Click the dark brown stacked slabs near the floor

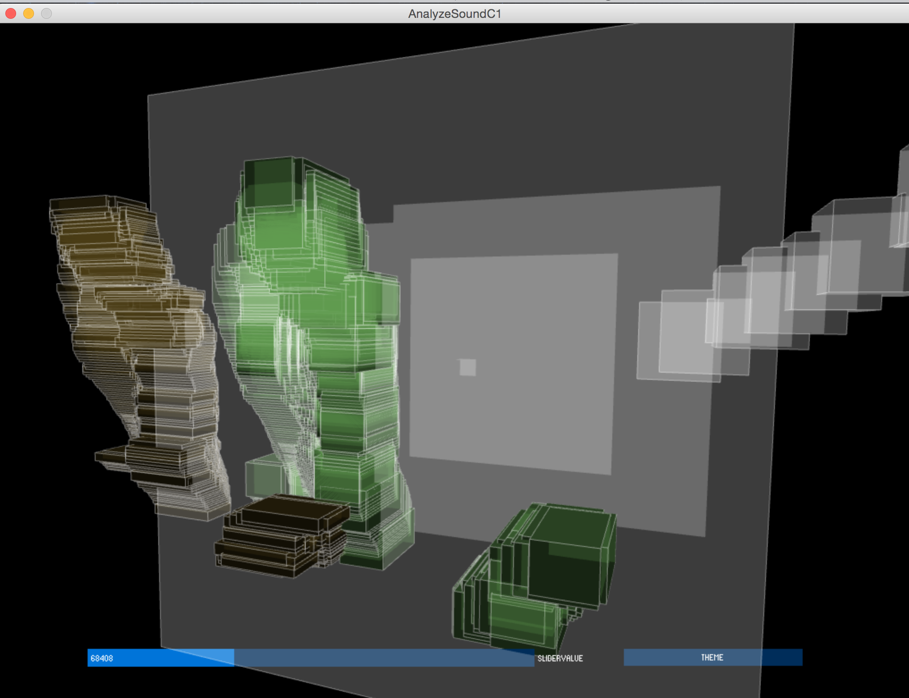pyautogui.click(x=277, y=536)
